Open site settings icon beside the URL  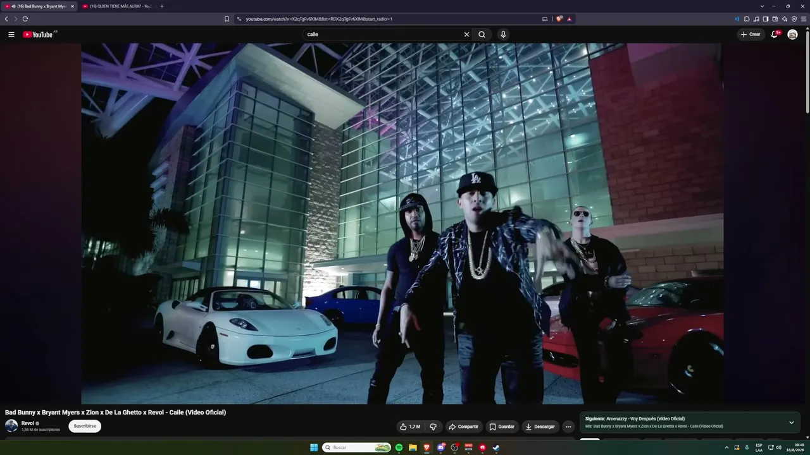pos(239,19)
